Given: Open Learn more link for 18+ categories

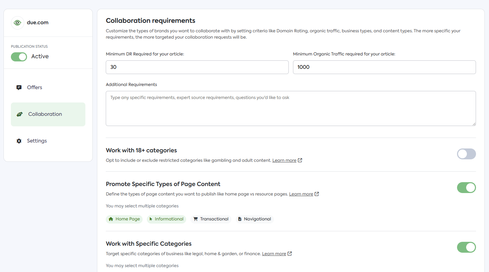Looking at the screenshot, I should 284,160.
